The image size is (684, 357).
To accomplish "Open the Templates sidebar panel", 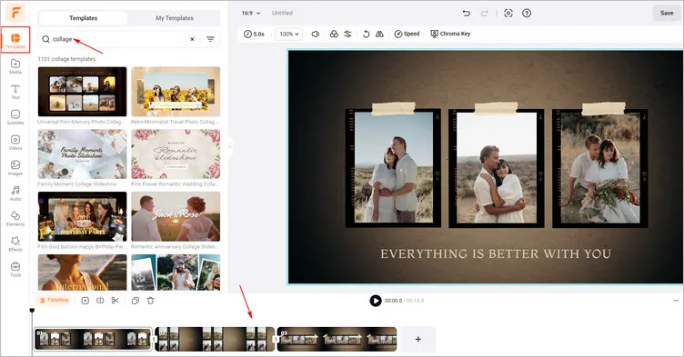I will [x=15, y=40].
